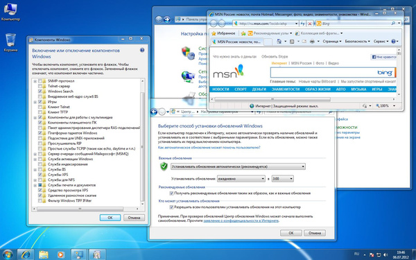Open online privacy statement link
This screenshot has height=260, width=416.
click(x=241, y=220)
